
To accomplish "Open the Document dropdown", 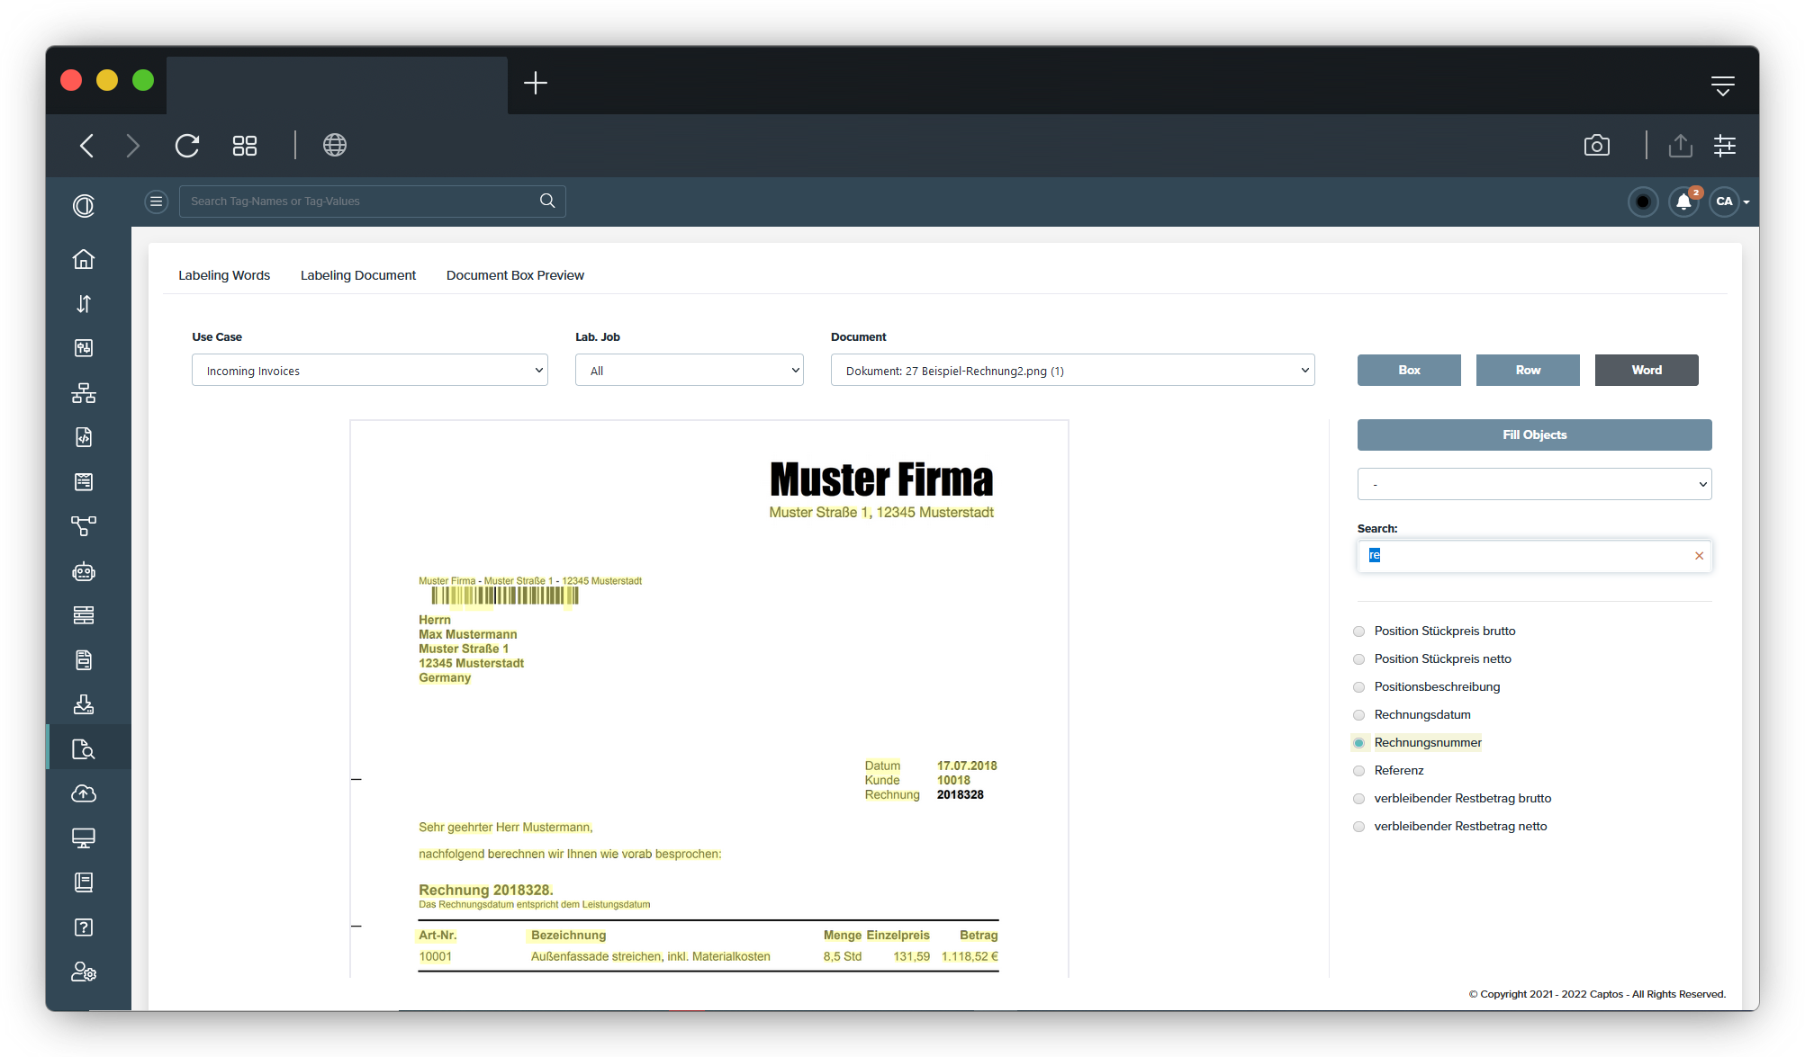I will coord(1073,370).
